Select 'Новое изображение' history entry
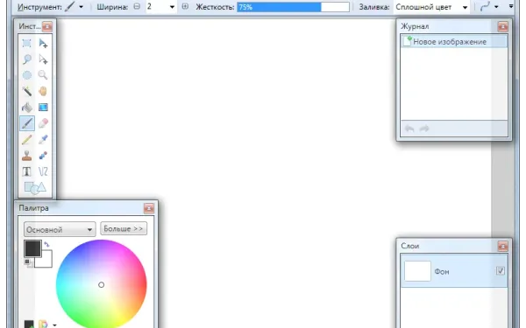 [x=454, y=42]
